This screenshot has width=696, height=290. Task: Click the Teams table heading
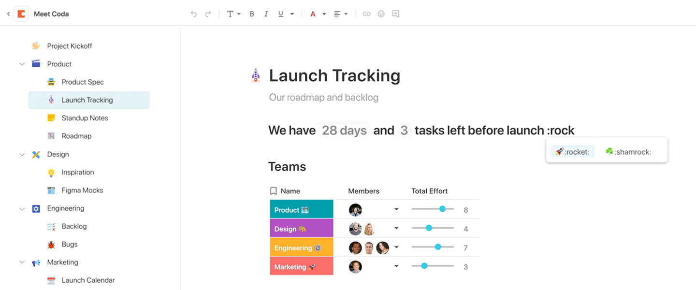(x=287, y=167)
